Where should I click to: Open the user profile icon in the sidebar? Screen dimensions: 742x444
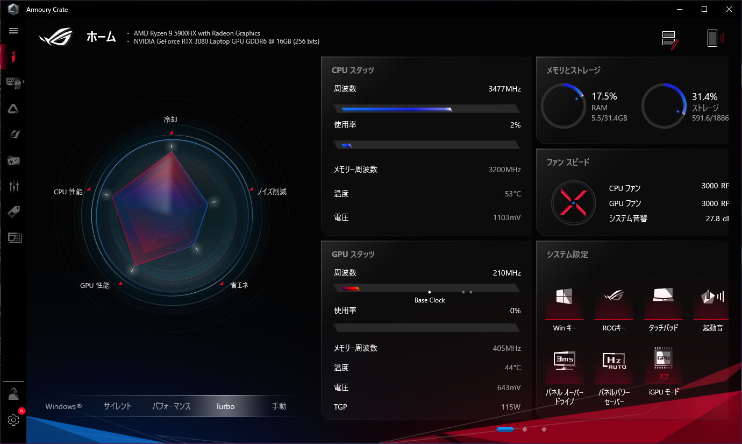[13, 394]
